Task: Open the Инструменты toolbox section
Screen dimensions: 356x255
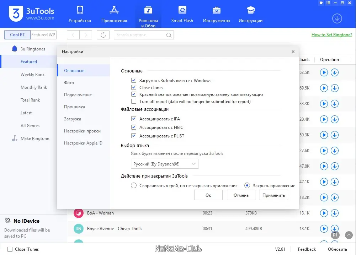Action: [216, 14]
